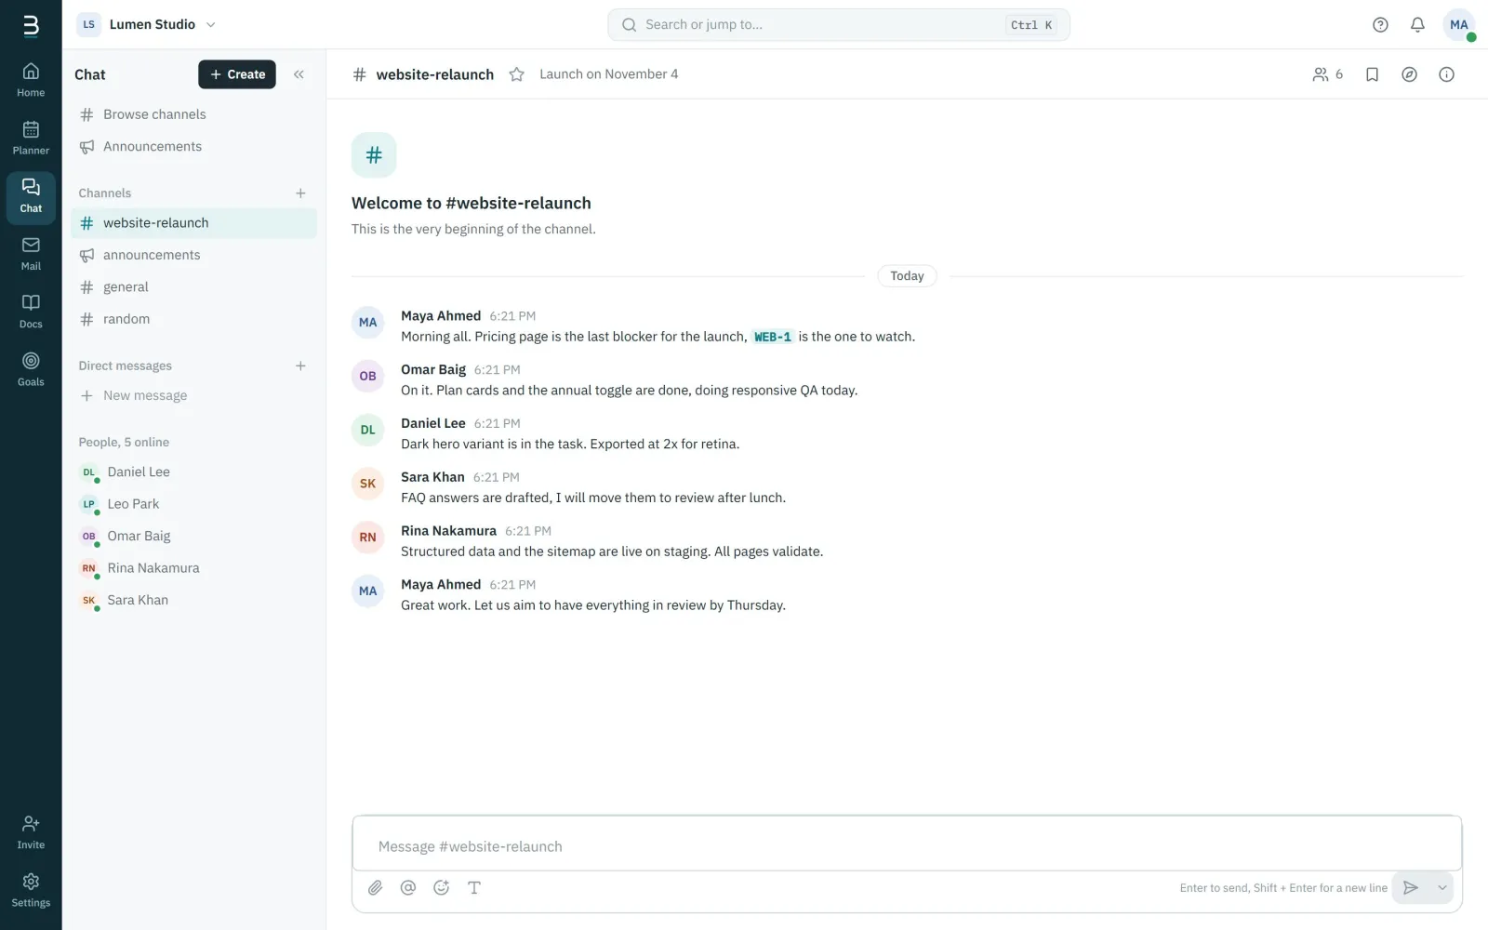Click Sara Khan's name in message

(x=432, y=477)
